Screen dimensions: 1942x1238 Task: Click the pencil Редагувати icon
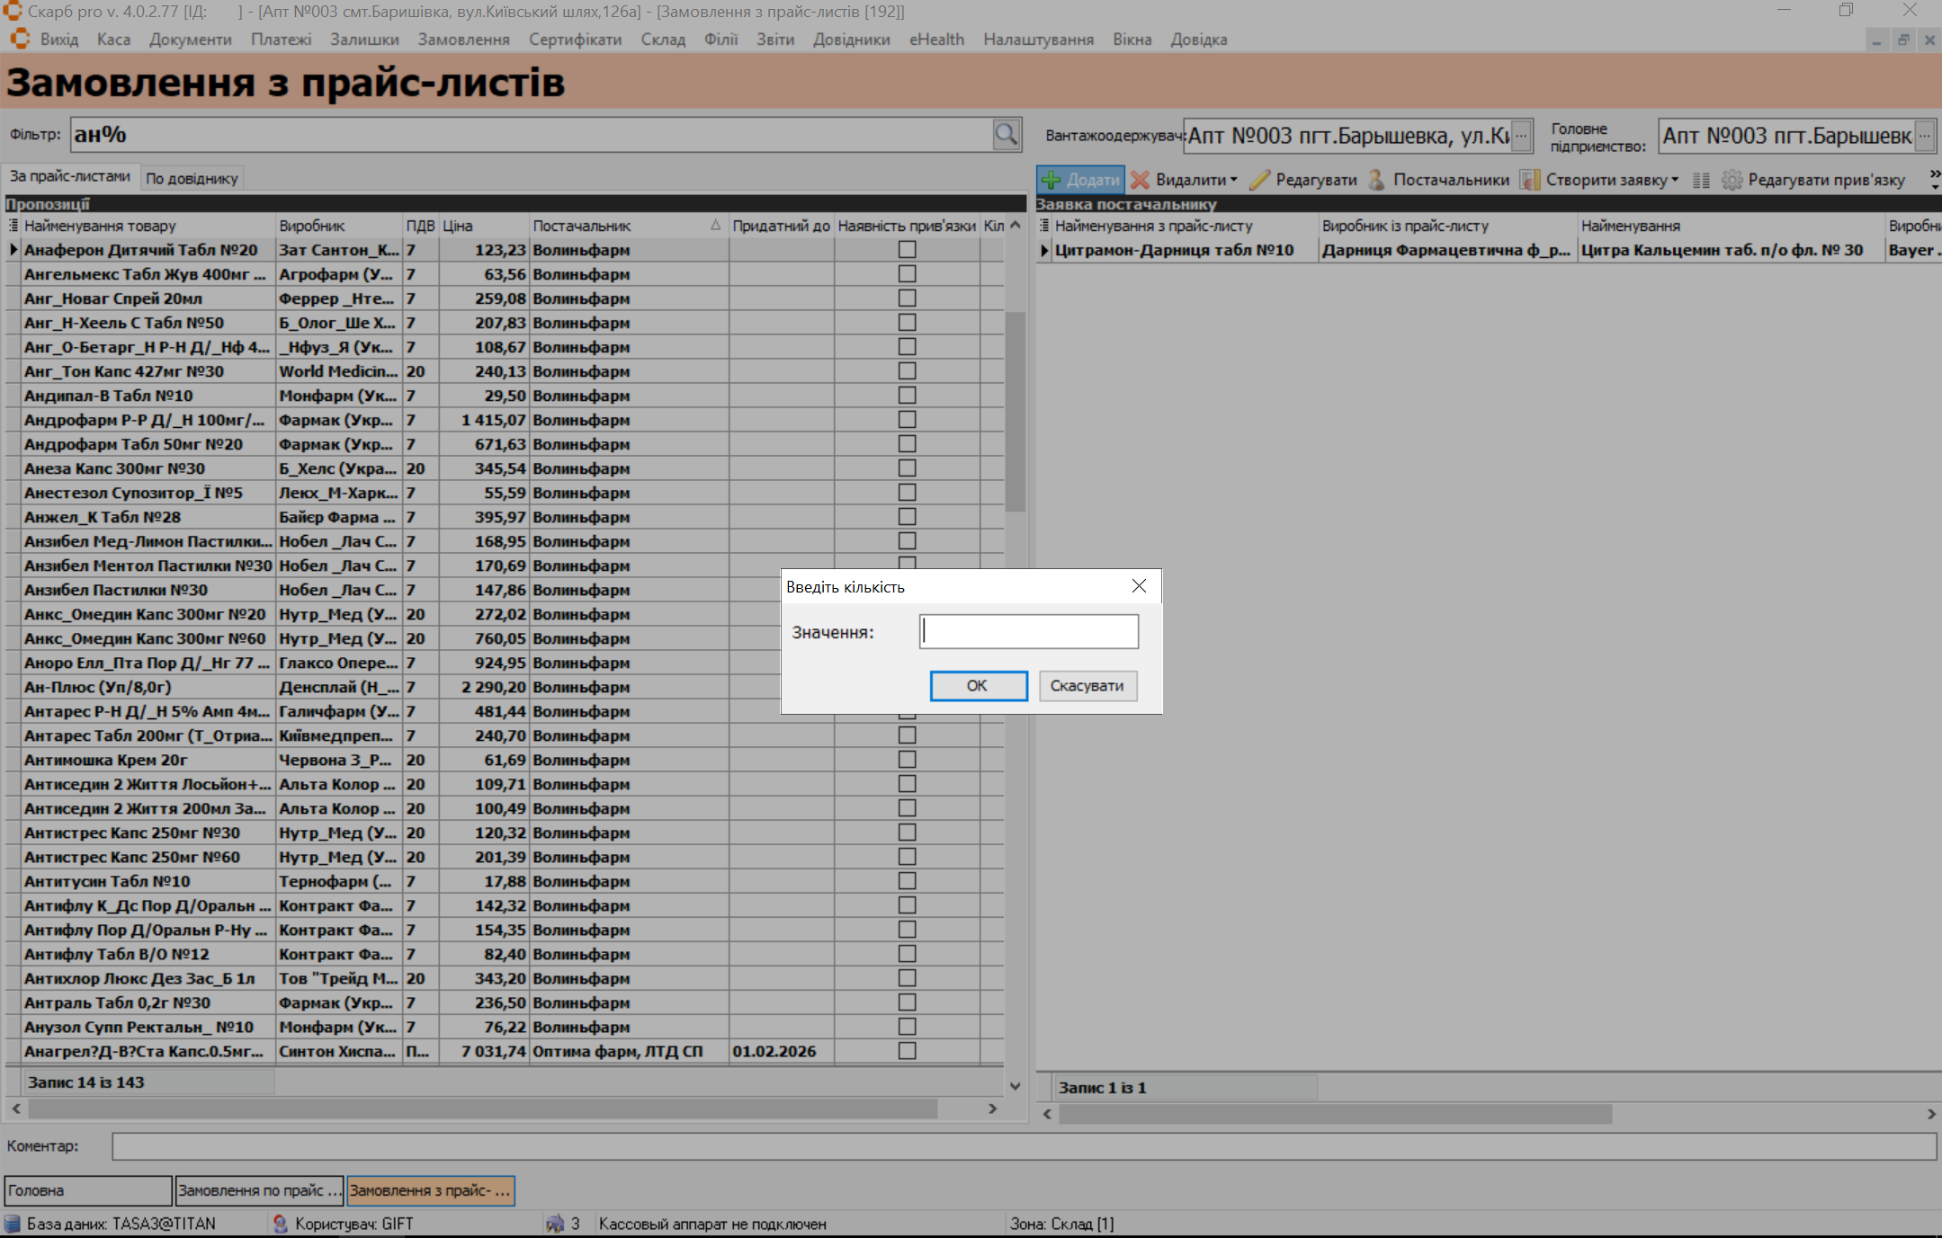(x=1259, y=180)
